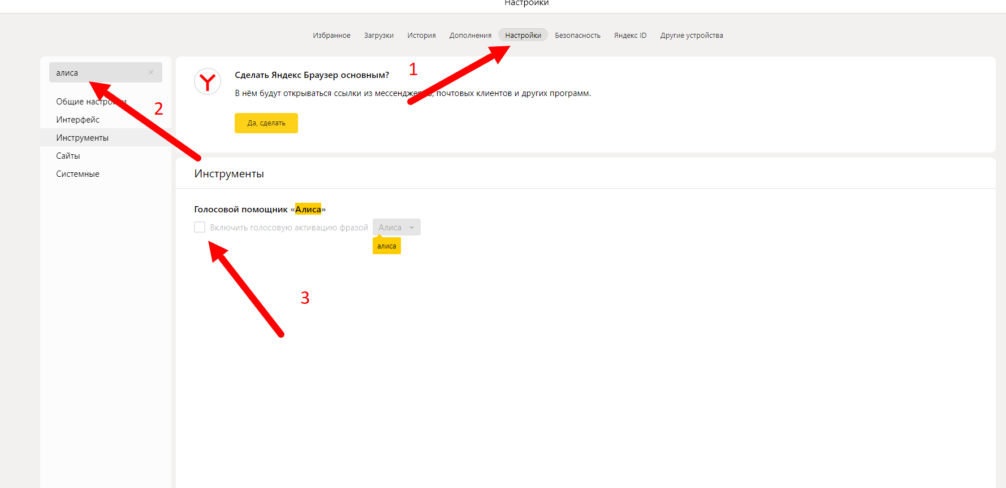Open the Алиса phrase dropdown
This screenshot has height=488, width=1006.
(396, 227)
